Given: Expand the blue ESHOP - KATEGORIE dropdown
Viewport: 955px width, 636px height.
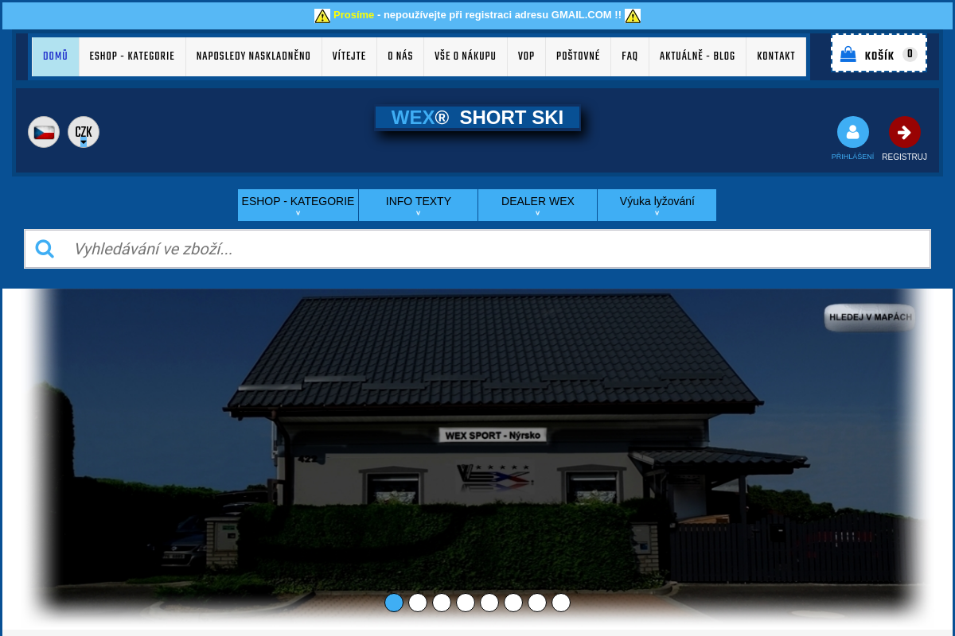Looking at the screenshot, I should (x=298, y=205).
